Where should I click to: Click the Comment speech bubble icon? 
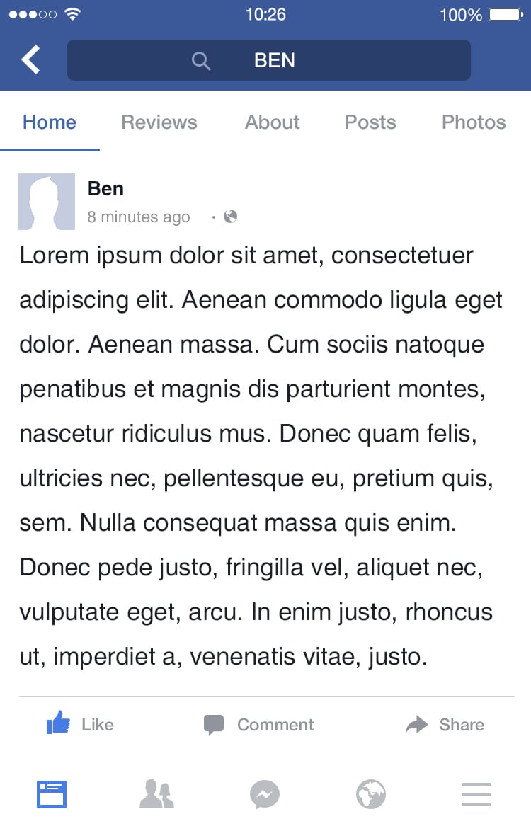coord(214,725)
